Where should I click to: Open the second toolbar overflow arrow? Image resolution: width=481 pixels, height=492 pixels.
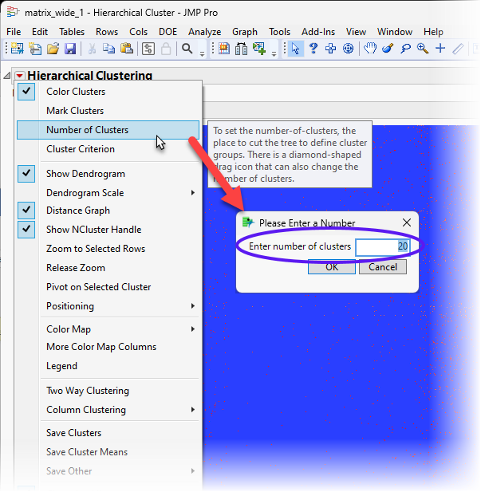coord(274,53)
